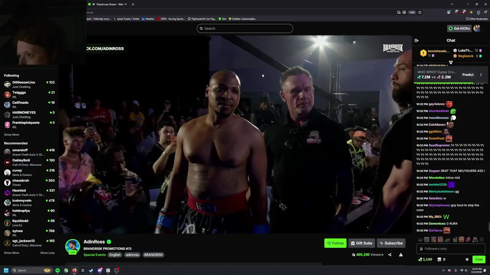Image resolution: width=490 pixels, height=275 pixels.
Task: Follow the AdinRoss channel
Action: 335,243
